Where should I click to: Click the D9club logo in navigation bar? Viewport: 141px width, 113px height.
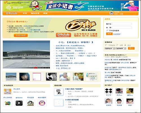pyautogui.click(x=12, y=13)
